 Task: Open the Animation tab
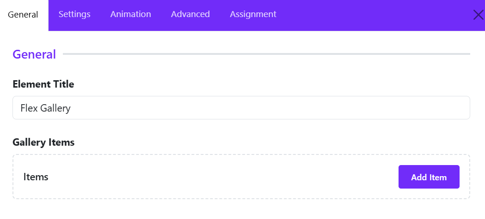click(x=130, y=14)
